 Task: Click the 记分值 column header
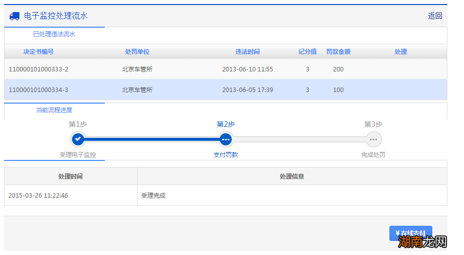point(307,52)
